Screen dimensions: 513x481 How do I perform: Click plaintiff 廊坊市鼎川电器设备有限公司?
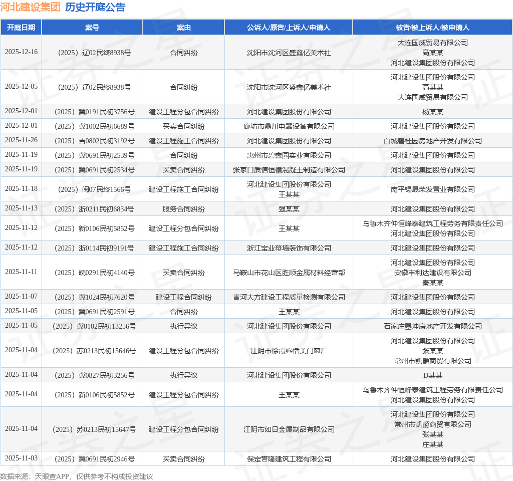(289, 126)
